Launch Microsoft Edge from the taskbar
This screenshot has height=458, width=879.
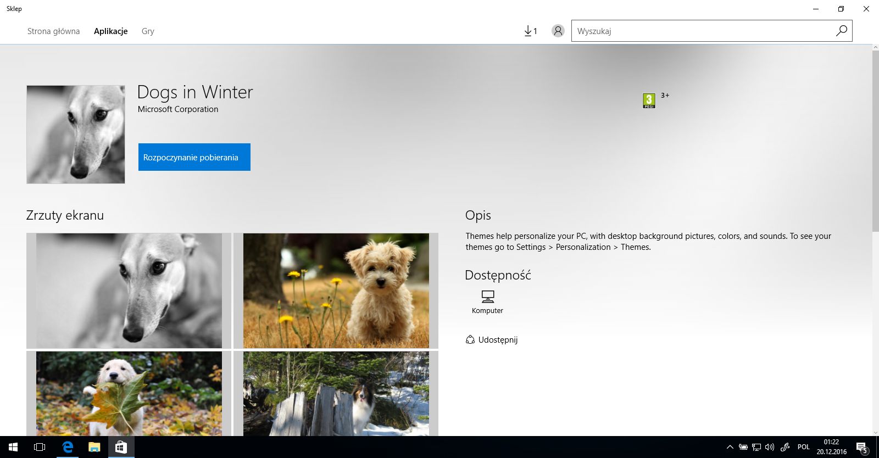[x=68, y=447]
